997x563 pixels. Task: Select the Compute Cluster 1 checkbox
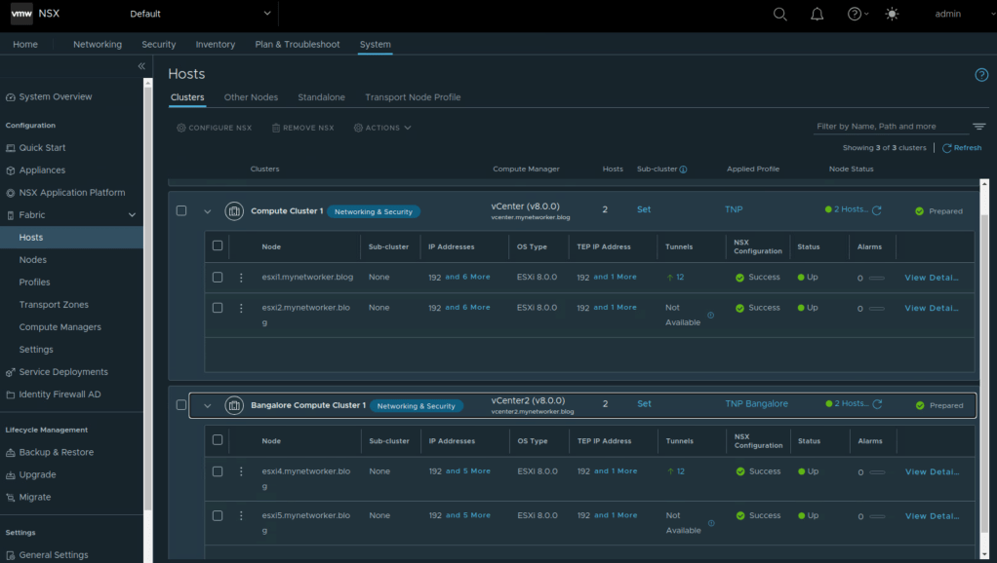tap(181, 210)
